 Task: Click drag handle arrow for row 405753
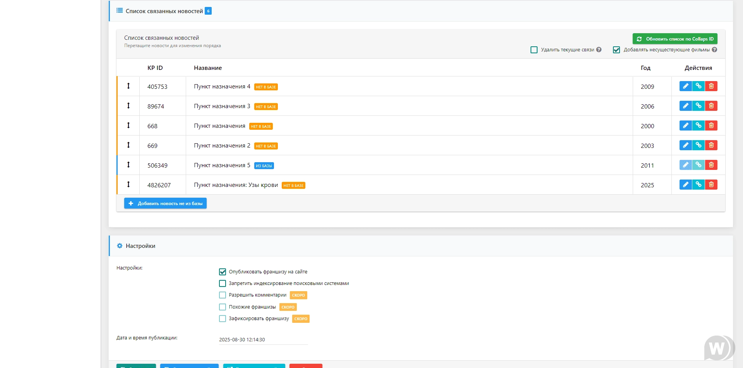point(128,86)
